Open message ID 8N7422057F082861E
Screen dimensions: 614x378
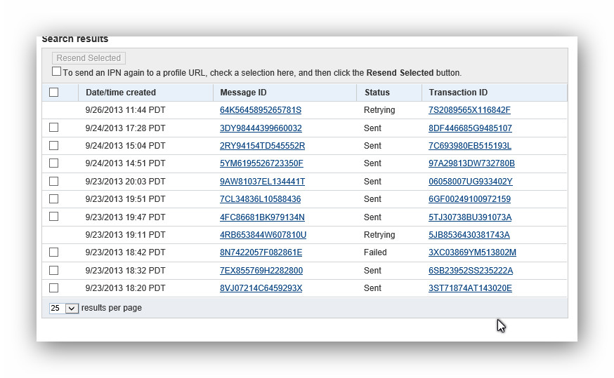click(261, 252)
